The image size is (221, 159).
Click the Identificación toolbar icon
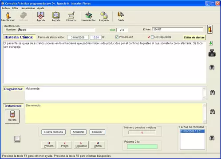click(x=8, y=15)
